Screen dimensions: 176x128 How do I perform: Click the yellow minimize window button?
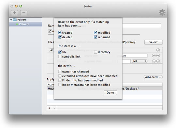coord(16,6)
